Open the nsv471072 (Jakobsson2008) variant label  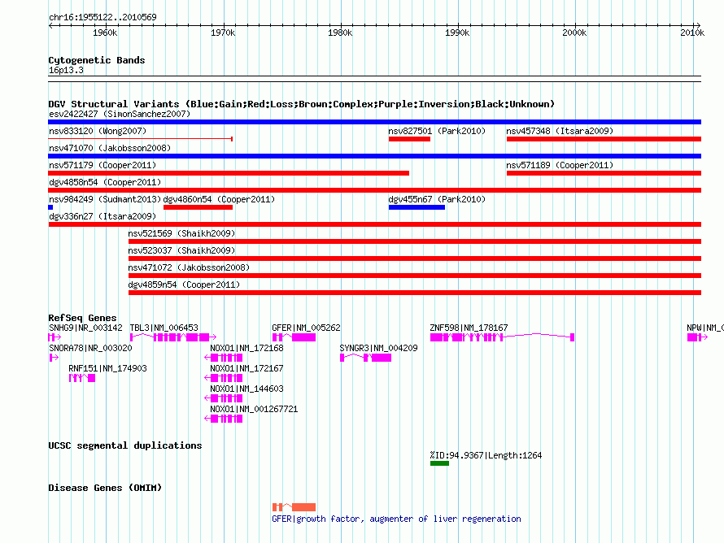(x=189, y=267)
